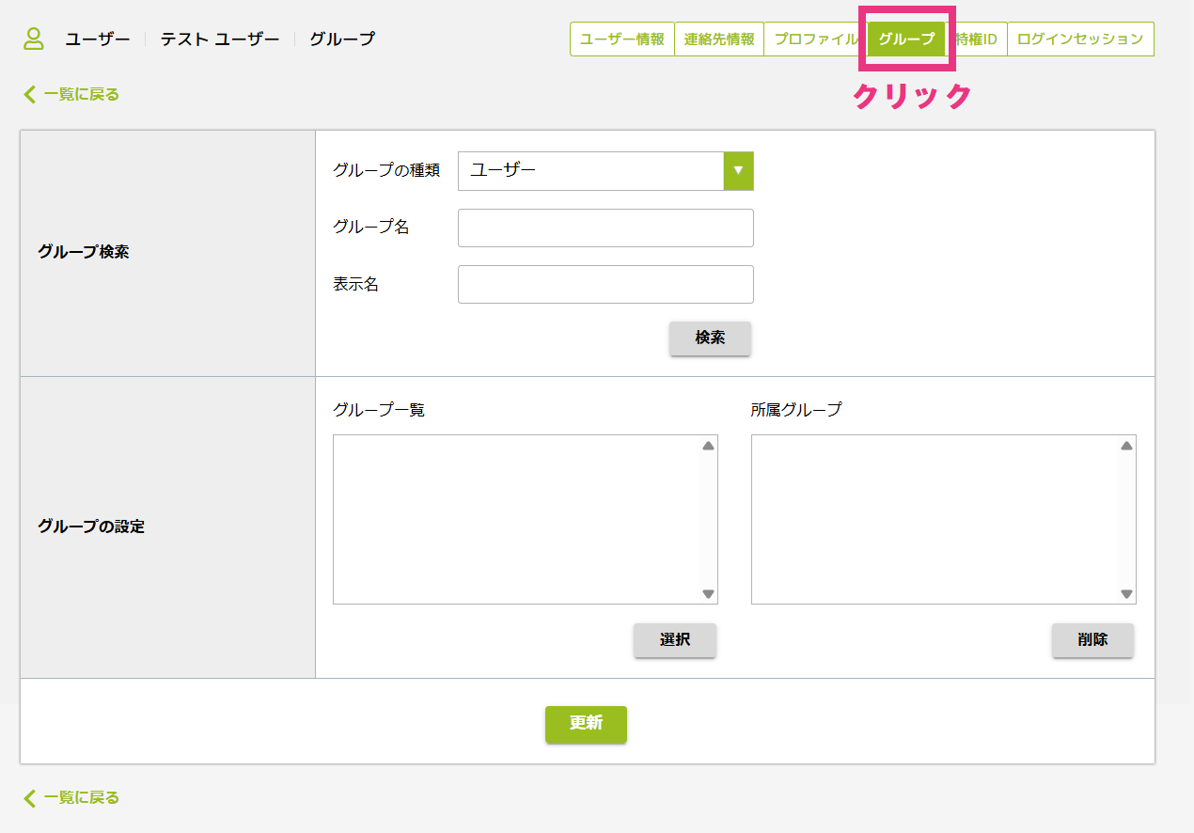
Task: Open the ユーザー情報 tab
Action: coord(622,39)
